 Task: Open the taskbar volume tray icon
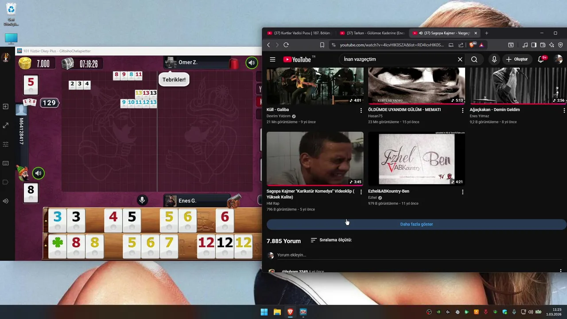point(531,312)
